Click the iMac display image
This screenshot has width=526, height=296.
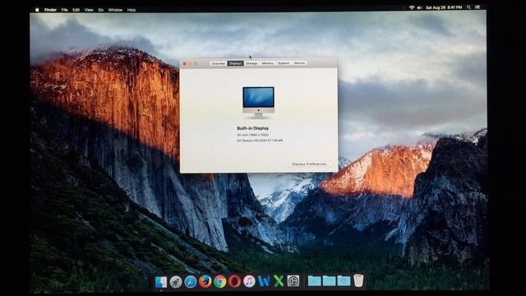tap(258, 102)
